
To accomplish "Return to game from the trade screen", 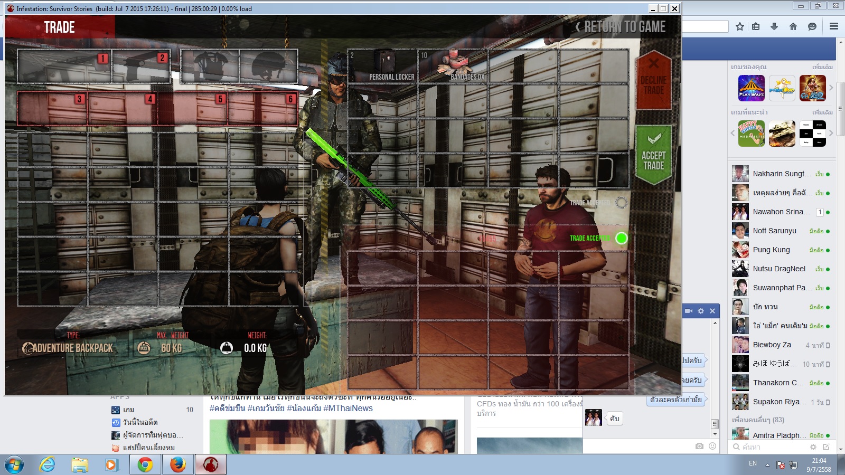I will point(620,27).
